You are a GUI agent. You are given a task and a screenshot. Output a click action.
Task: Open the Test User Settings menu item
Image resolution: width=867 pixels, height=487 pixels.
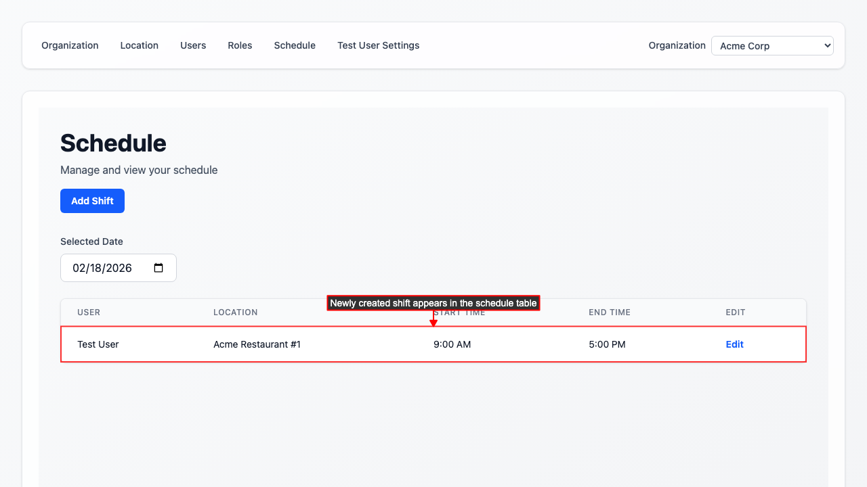click(378, 45)
